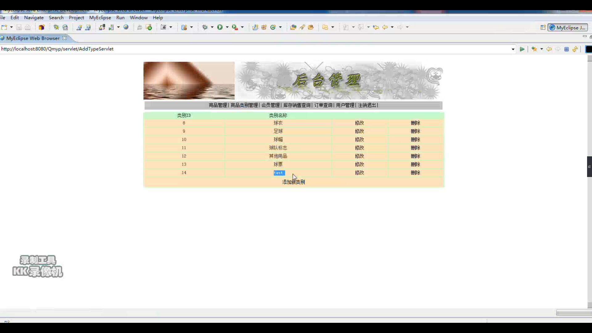
Task: Open the Search menu
Action: [56, 18]
